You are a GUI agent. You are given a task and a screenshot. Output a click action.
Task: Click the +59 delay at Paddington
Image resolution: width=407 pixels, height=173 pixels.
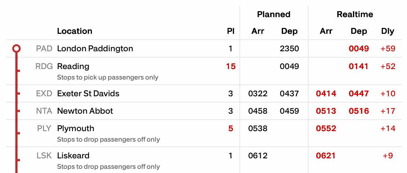pos(388,48)
